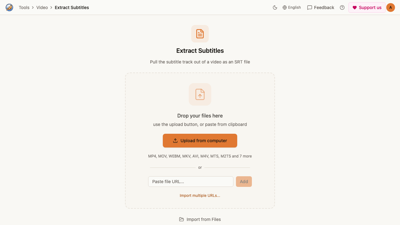Viewport: 400px width, 225px height.
Task: Click the globe language icon
Action: click(x=285, y=7)
